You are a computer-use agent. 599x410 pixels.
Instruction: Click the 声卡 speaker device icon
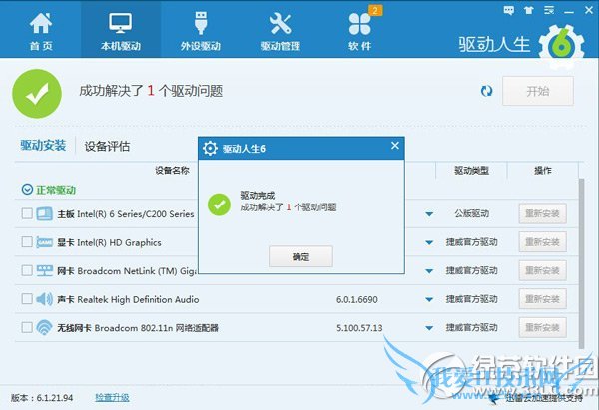coord(44,299)
